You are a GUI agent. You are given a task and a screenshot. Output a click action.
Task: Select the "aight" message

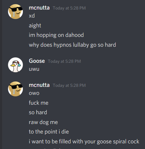pyautogui.click(x=35, y=26)
